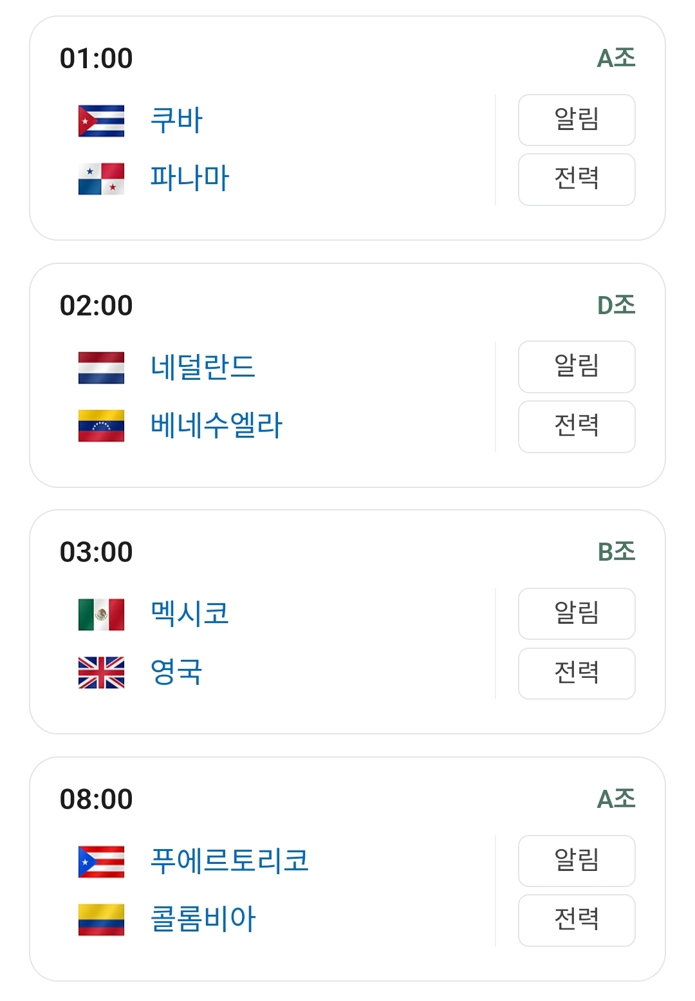The image size is (695, 1001).
Task: Click the Colombia flag icon
Action: (101, 920)
